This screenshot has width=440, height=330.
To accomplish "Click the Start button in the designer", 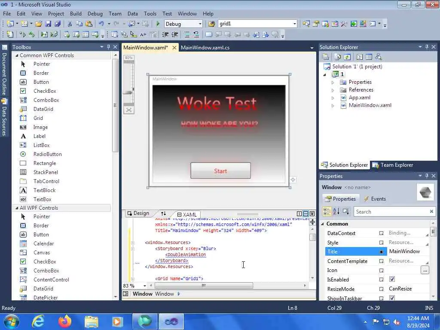I will tap(220, 171).
